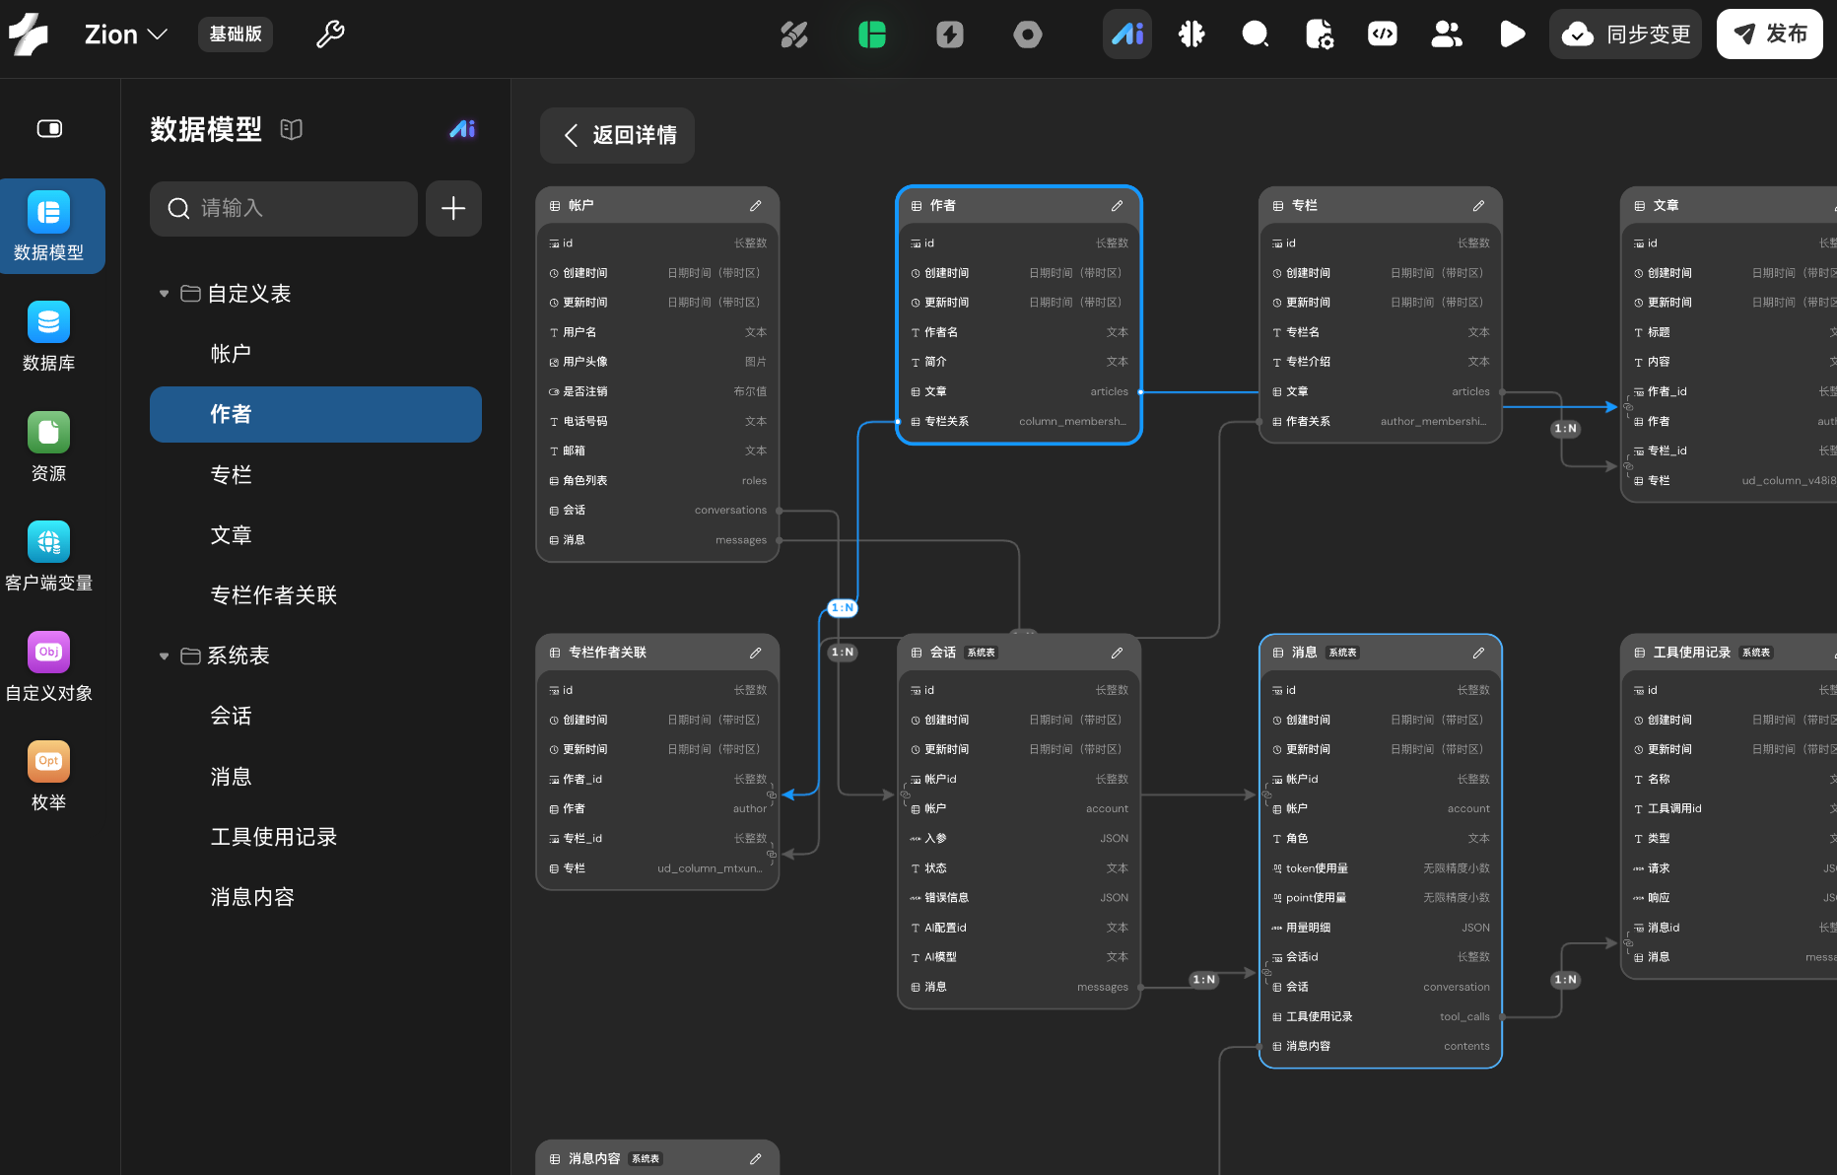Open the data model documentation book icon
This screenshot has width=1837, height=1175.
coord(291,129)
